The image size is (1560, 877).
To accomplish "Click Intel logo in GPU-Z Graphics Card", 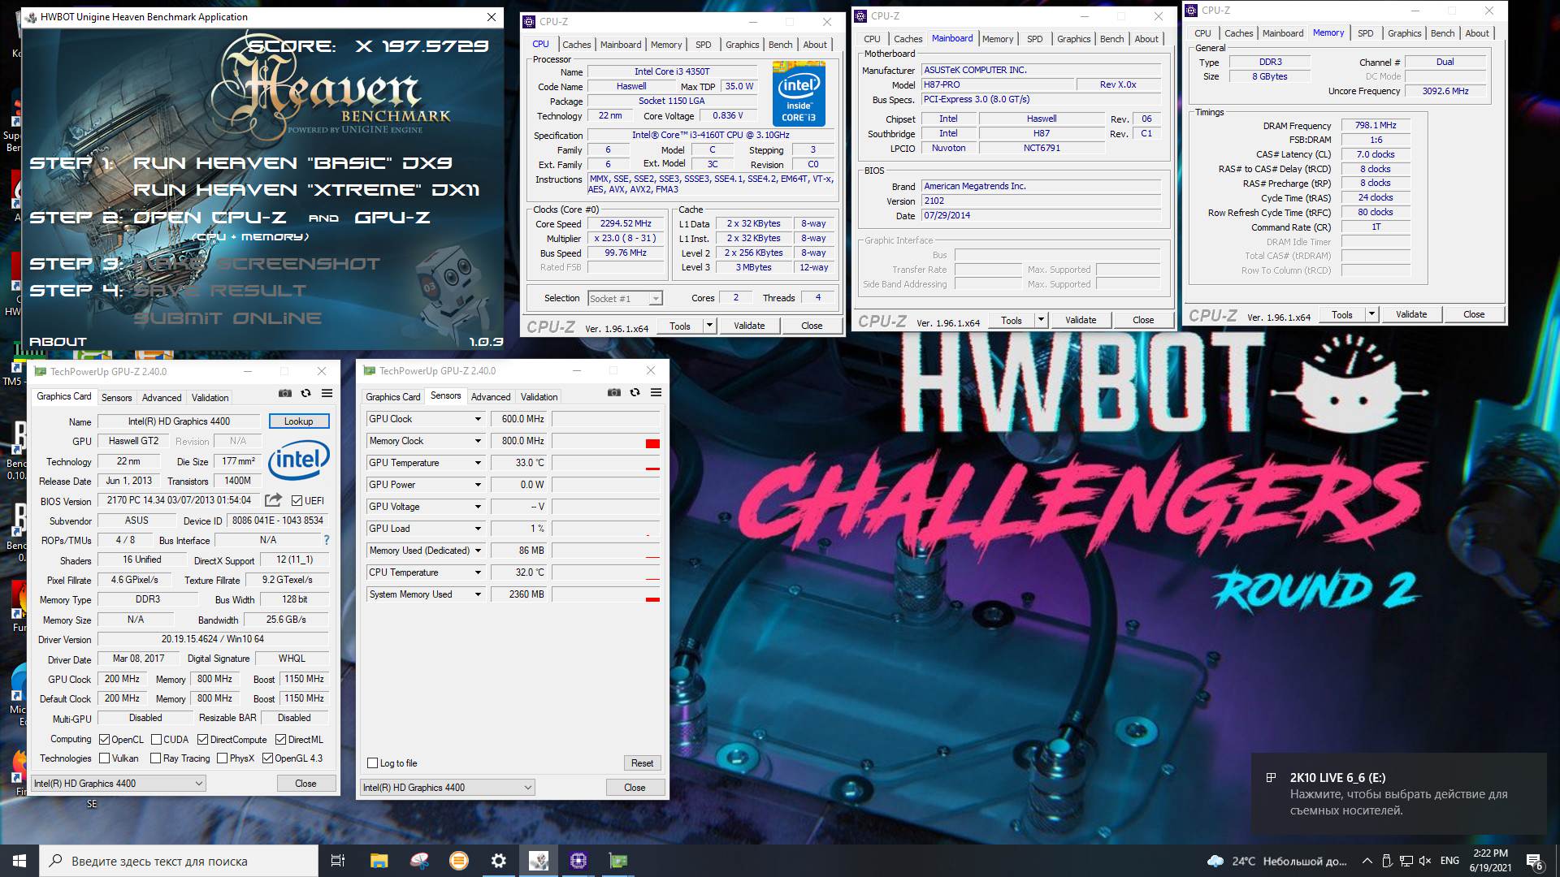I will coord(298,460).
